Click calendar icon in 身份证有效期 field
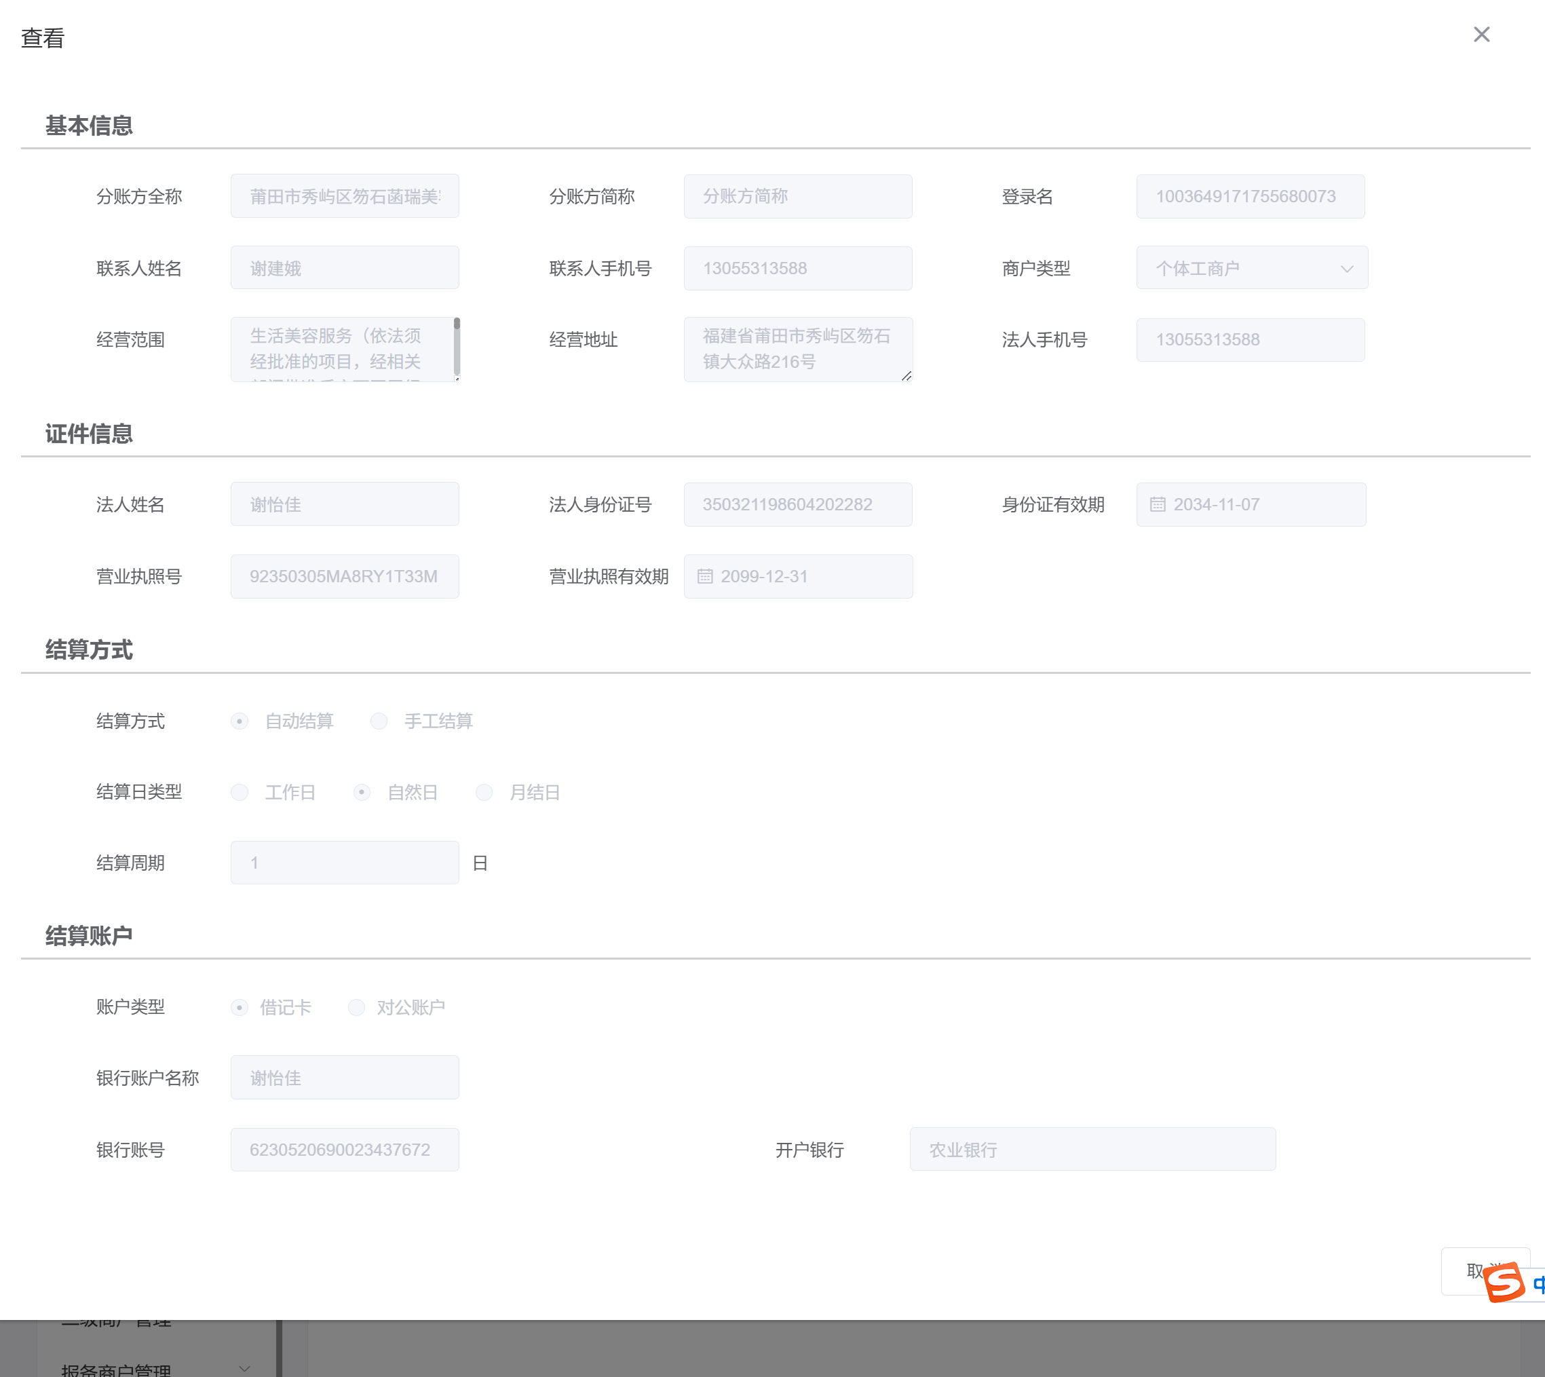1545x1377 pixels. click(x=1157, y=505)
